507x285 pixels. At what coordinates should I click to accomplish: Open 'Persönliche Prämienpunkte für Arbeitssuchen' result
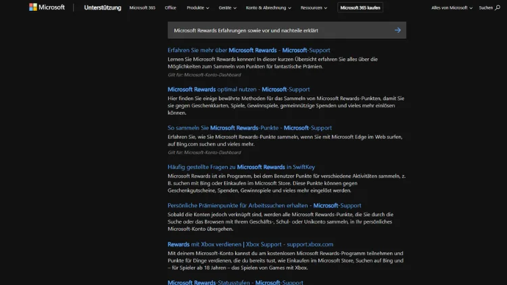(x=264, y=205)
